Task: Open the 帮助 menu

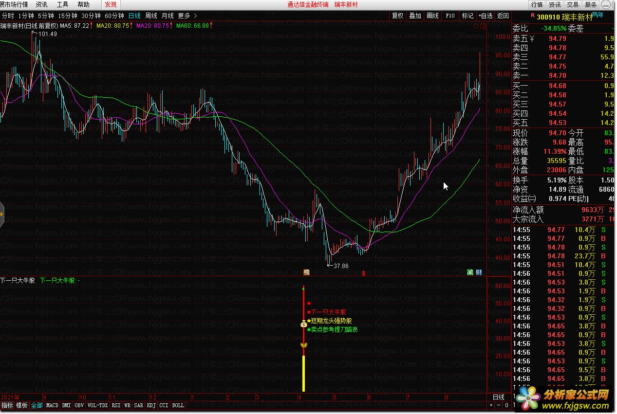Action: coord(84,4)
